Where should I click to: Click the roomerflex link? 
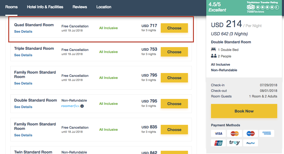tap(70, 106)
